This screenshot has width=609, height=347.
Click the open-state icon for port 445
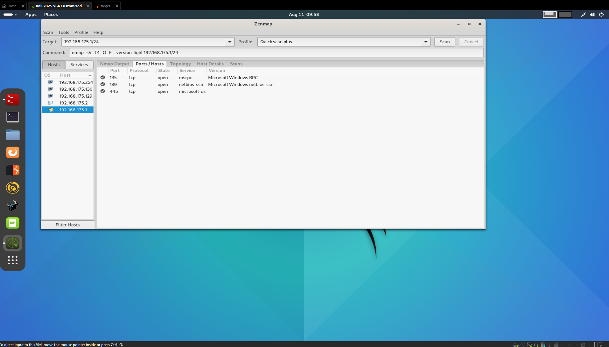[x=102, y=91]
